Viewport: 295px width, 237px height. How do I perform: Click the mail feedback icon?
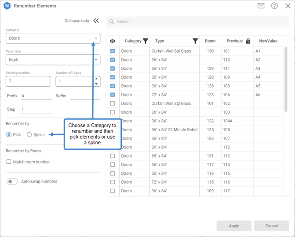point(261,6)
